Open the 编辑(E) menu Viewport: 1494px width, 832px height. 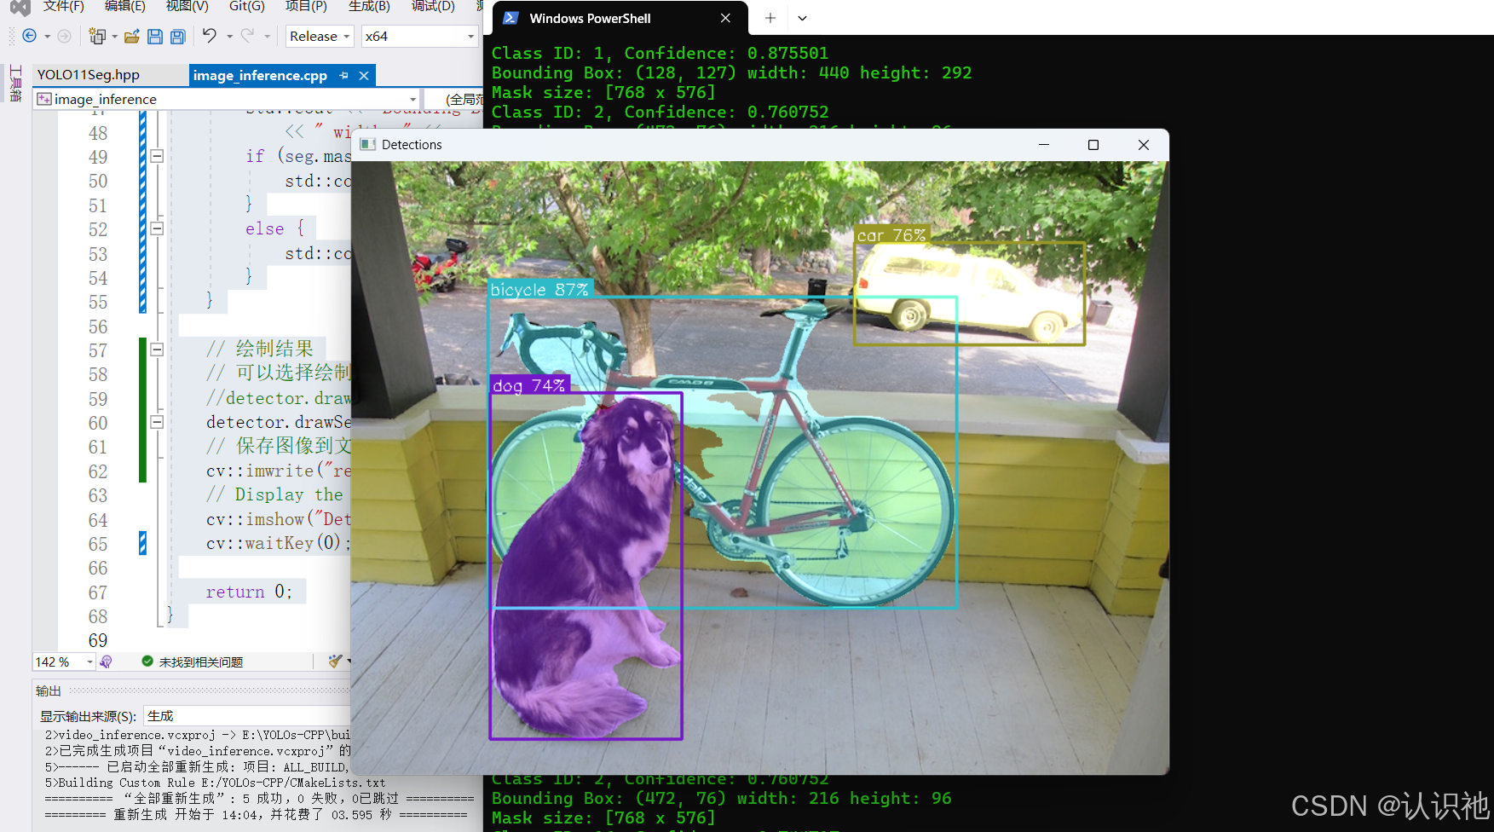125,7
